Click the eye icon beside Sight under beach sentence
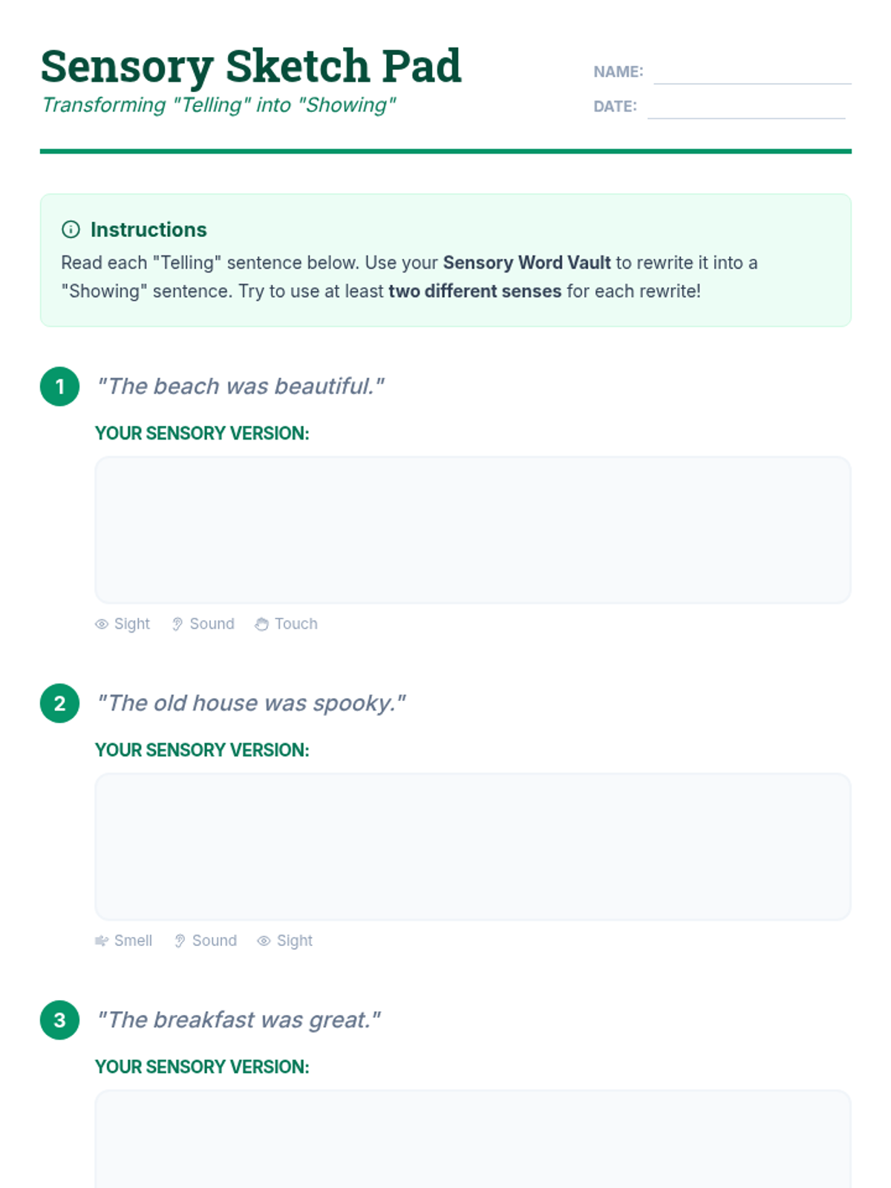 (102, 624)
